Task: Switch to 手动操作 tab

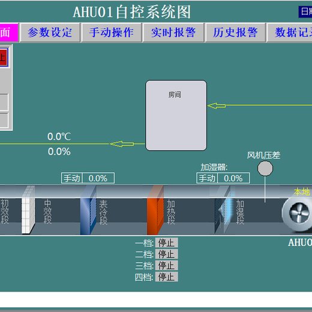Action: coord(112,32)
